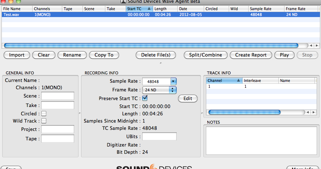The height and width of the screenshot is (169, 321).
Task: Click the Start TC column header
Action: pyautogui.click(x=139, y=9)
